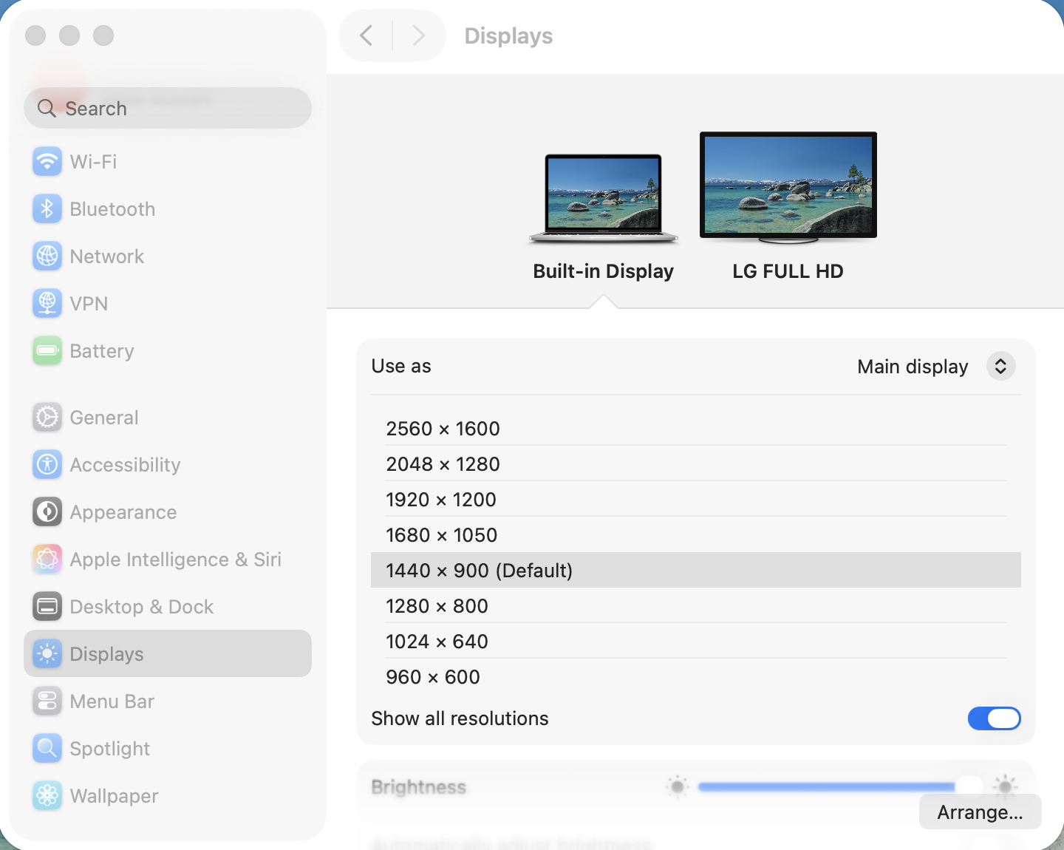Select 1440 × 900 (Default) resolution
1064x850 pixels.
point(696,571)
